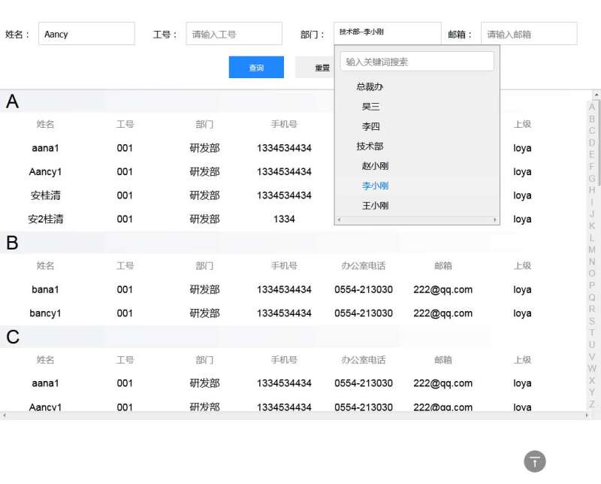The height and width of the screenshot is (484, 601).
Task: Pick the highlighted 李小刚 entry
Action: 375,186
